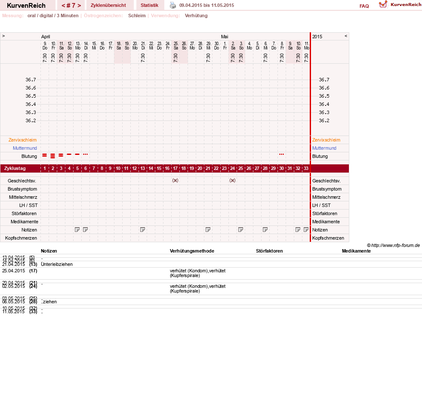Click the date range 09.04.2015 bis 11.05.2015
The height and width of the screenshot is (401, 422).
[x=206, y=5]
